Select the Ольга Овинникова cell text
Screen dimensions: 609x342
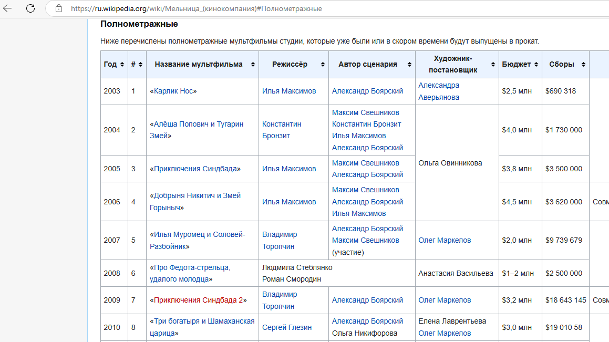[x=450, y=163]
